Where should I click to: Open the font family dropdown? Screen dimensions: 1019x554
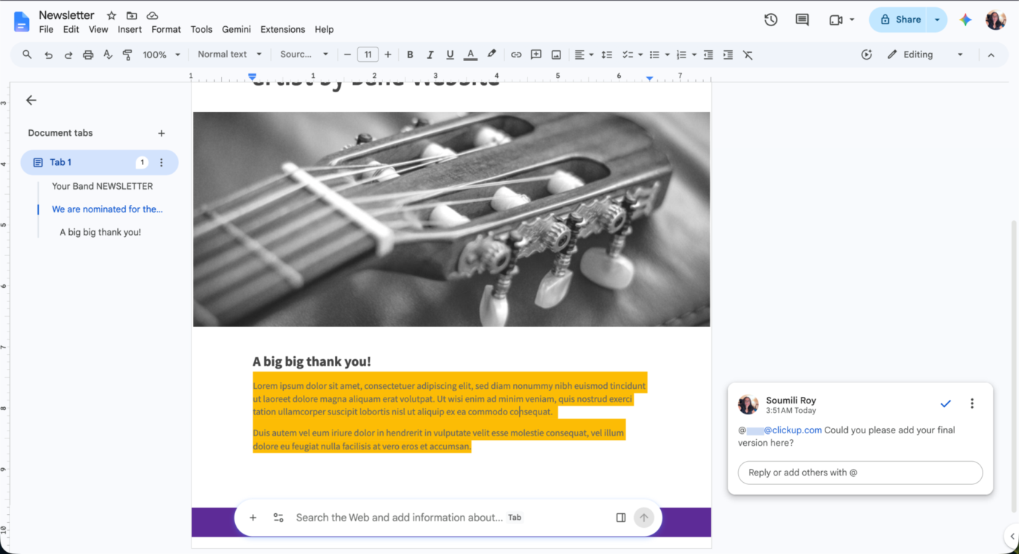click(304, 55)
